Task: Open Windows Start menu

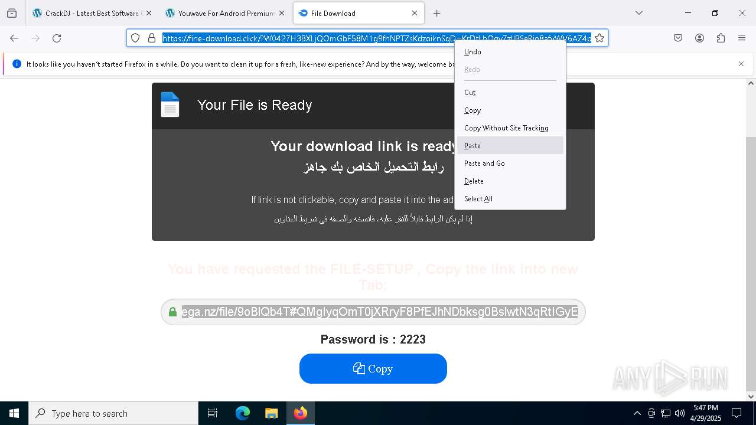Action: 14,413
